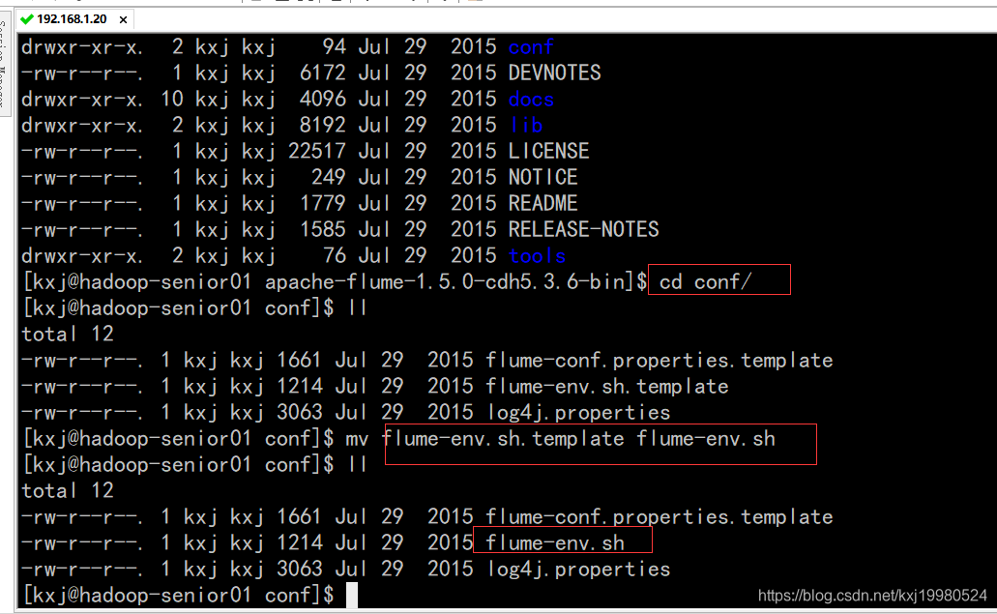Click the LICENSE file name
Screen dimensions: 997x614
[x=548, y=151]
